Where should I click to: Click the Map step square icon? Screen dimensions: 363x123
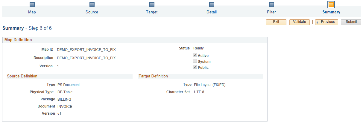[32, 4]
